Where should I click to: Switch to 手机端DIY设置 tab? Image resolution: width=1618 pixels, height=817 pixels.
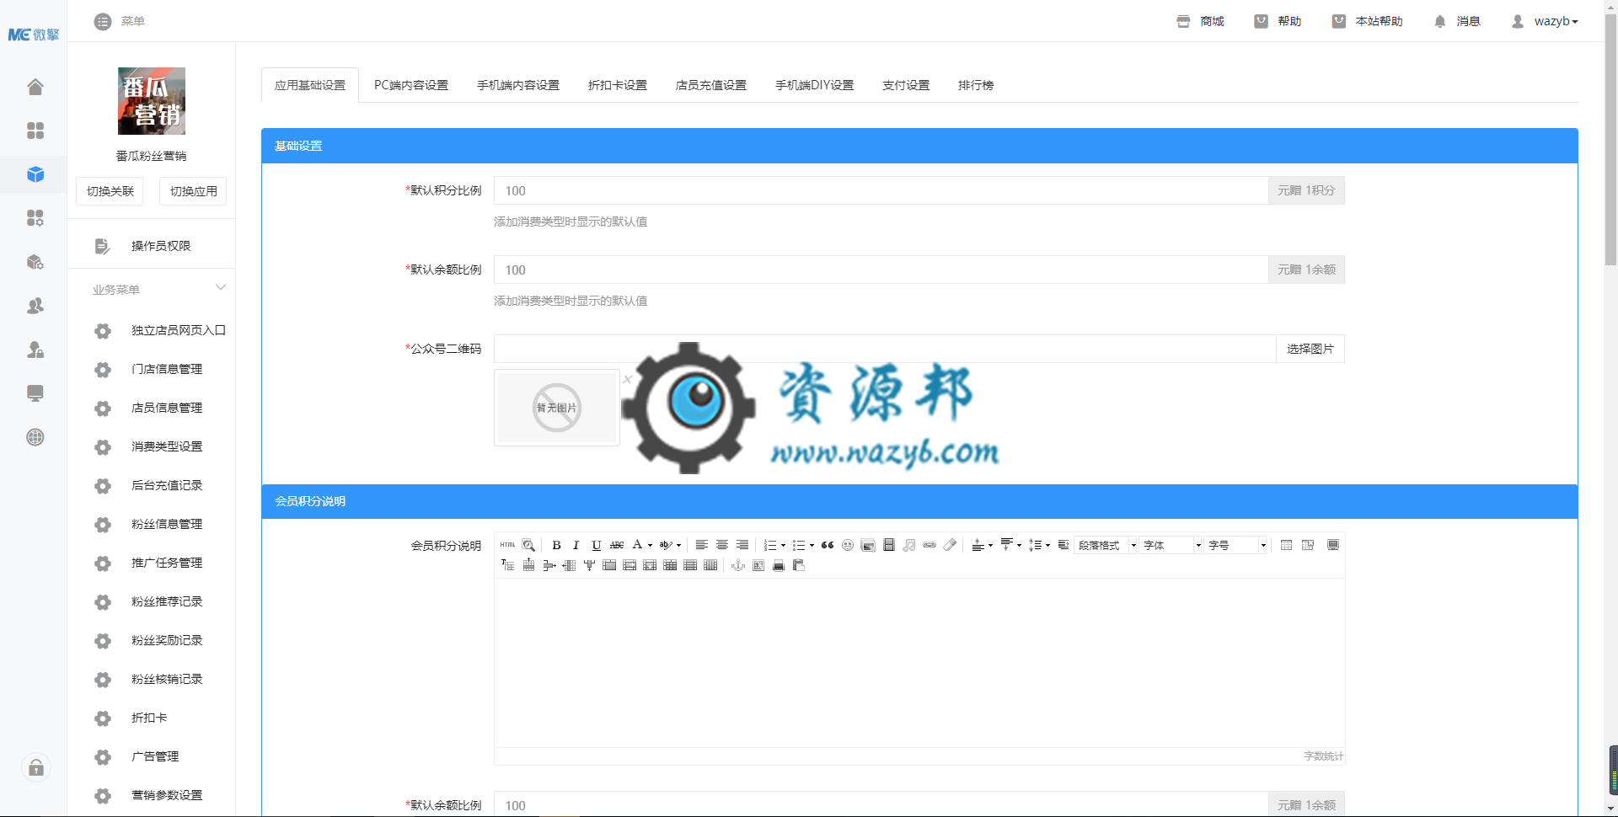(815, 85)
